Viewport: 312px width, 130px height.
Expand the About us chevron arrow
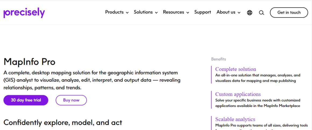pos(239,13)
